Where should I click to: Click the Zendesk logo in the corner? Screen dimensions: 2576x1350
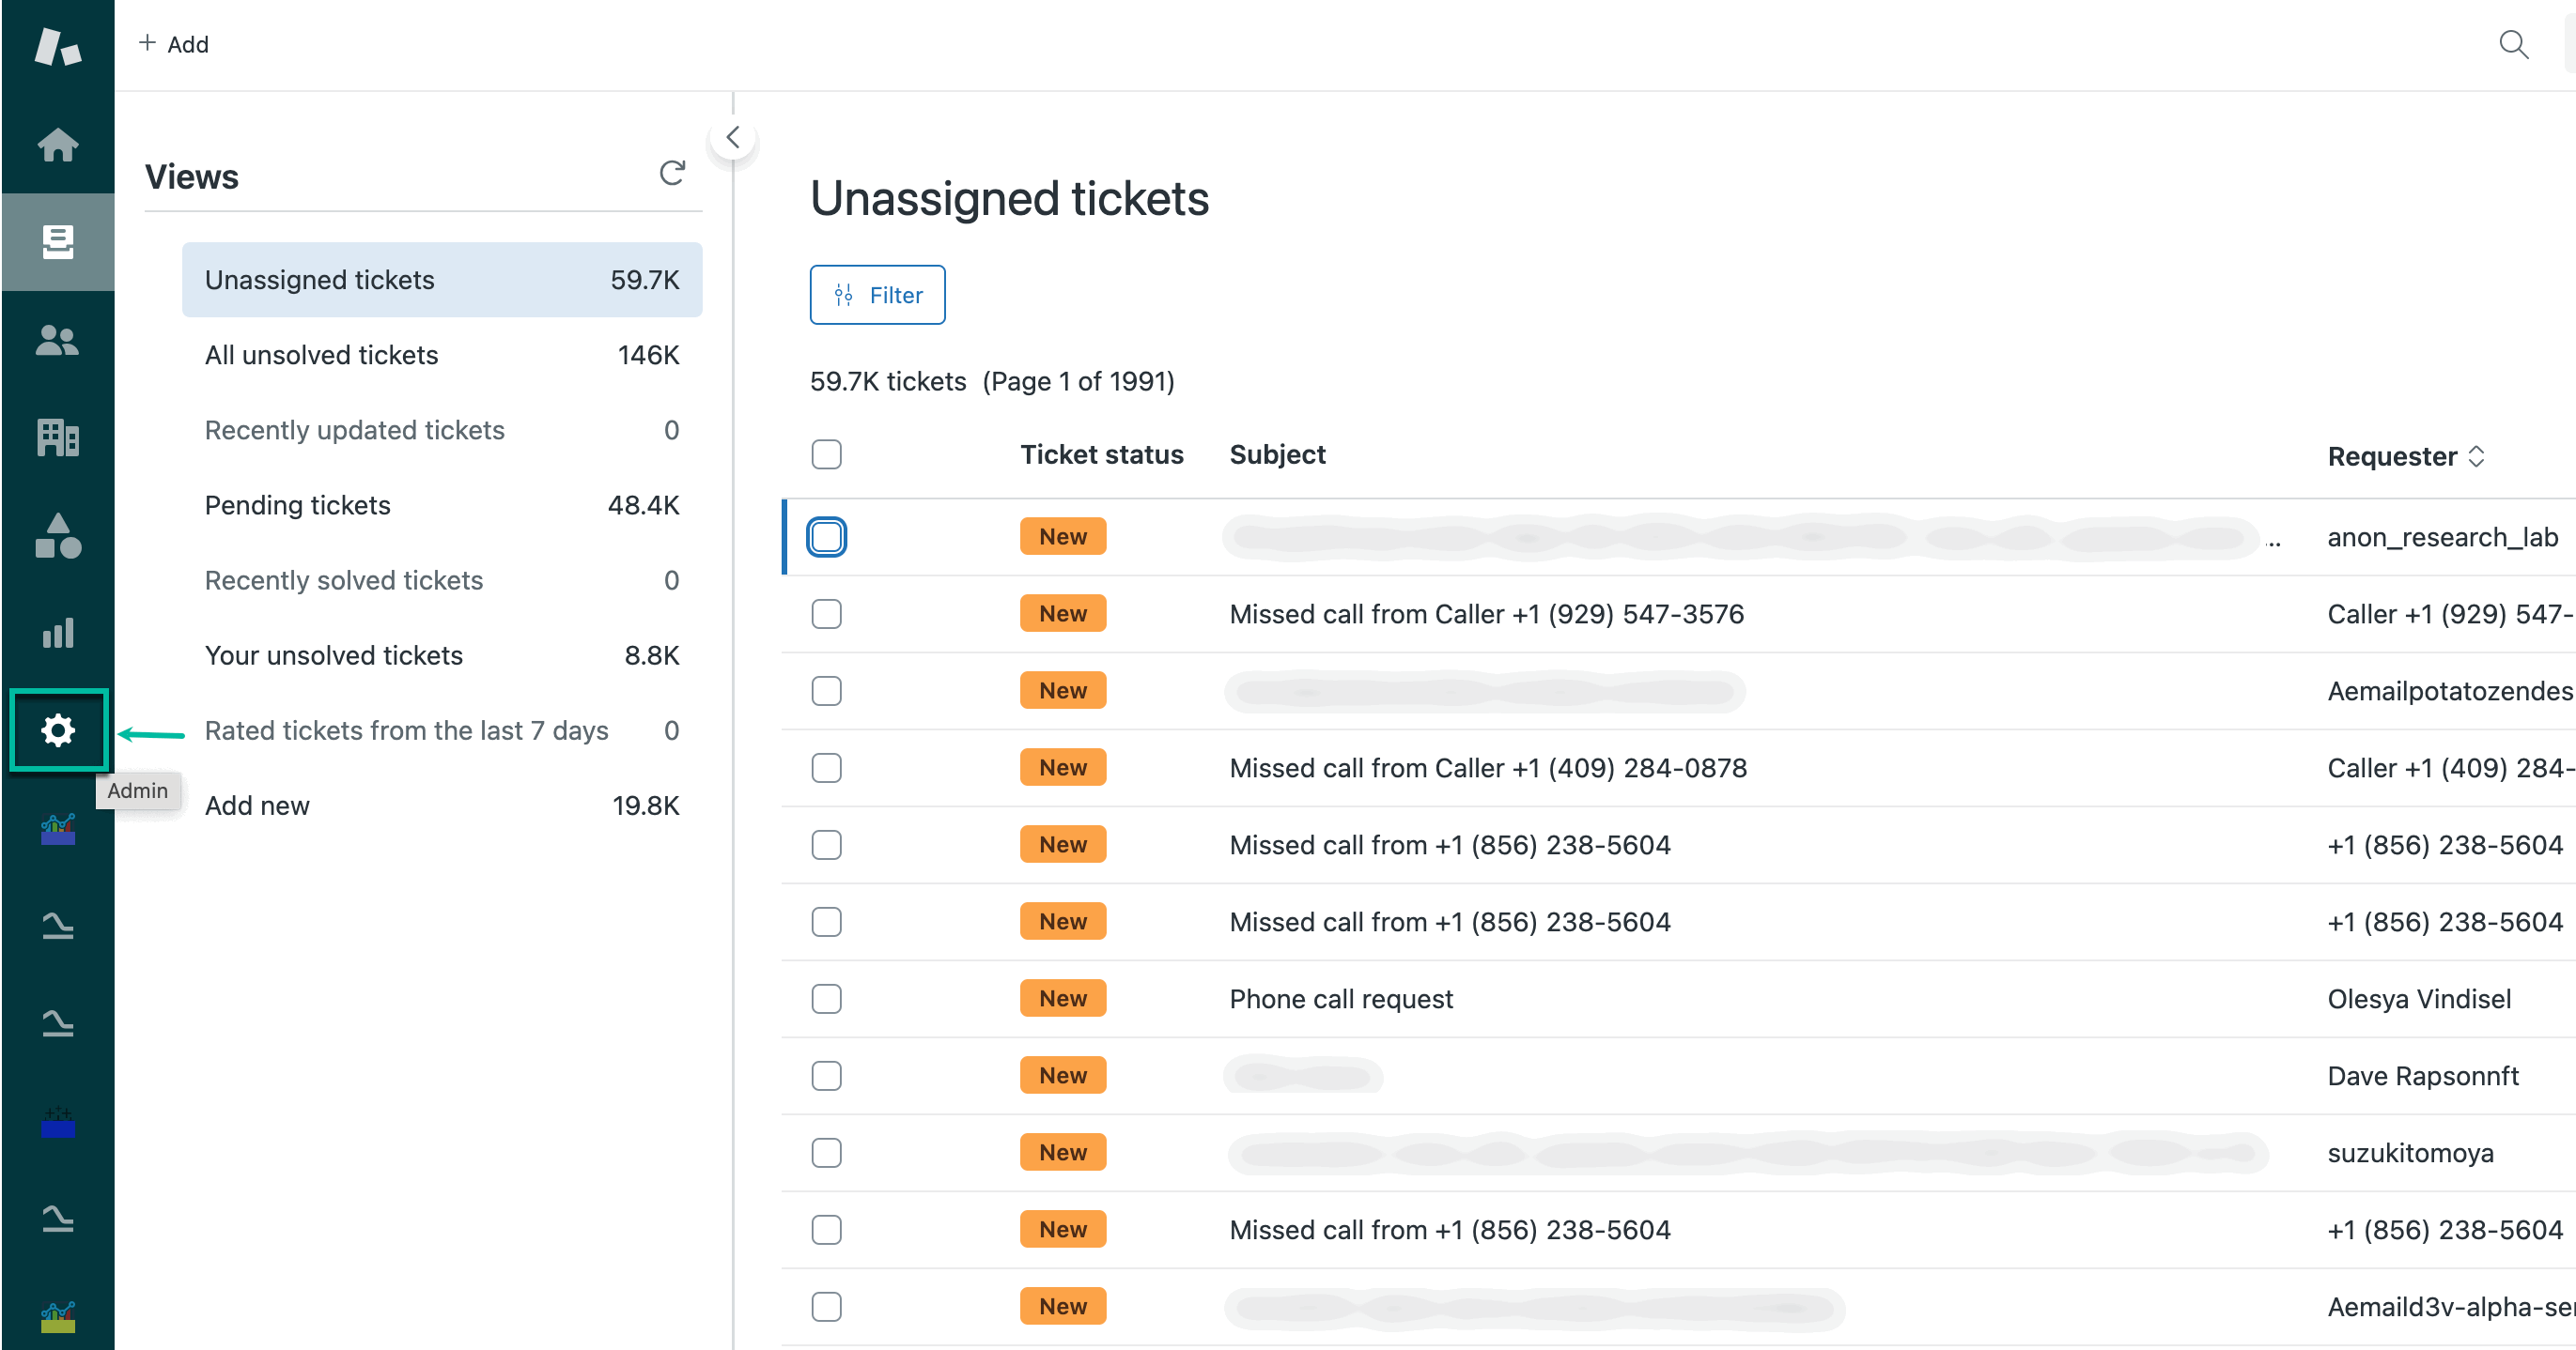click(57, 47)
